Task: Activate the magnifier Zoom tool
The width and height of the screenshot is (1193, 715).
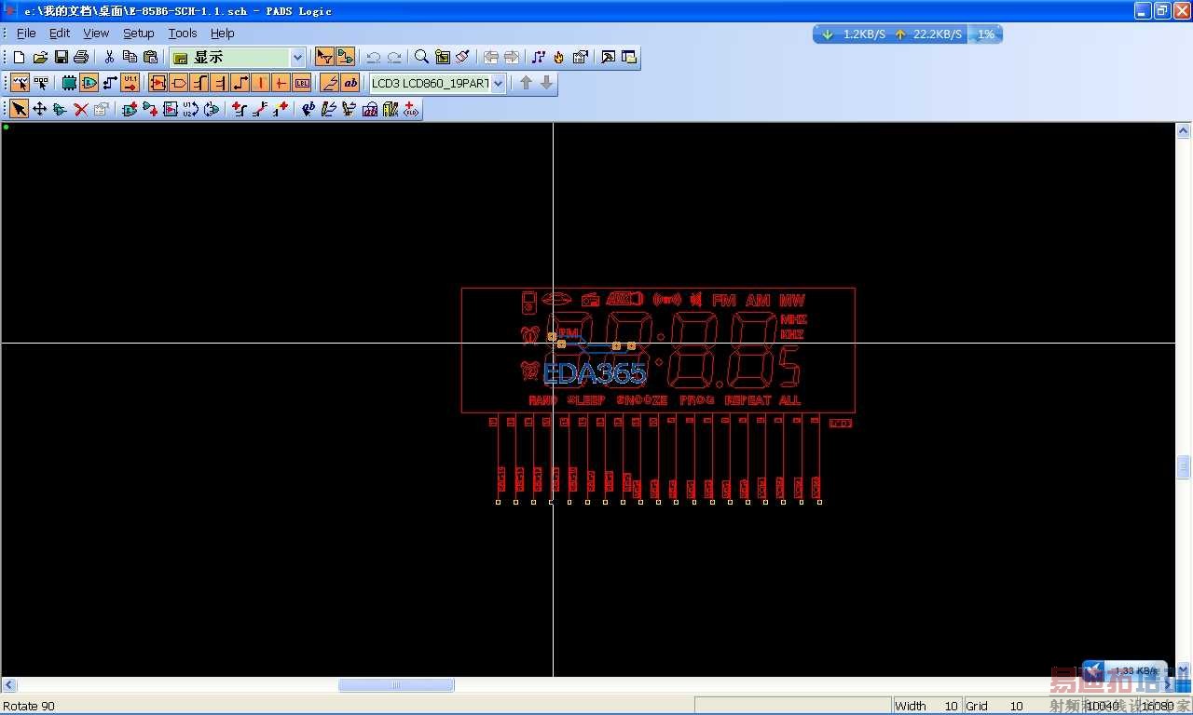Action: [421, 57]
